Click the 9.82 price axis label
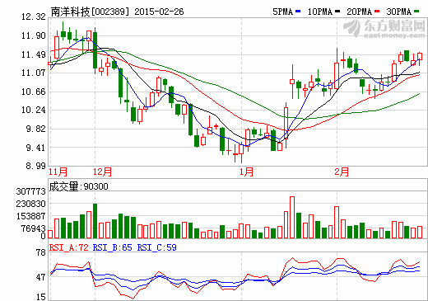Viewport: 428px width, 301px height. tap(35, 129)
